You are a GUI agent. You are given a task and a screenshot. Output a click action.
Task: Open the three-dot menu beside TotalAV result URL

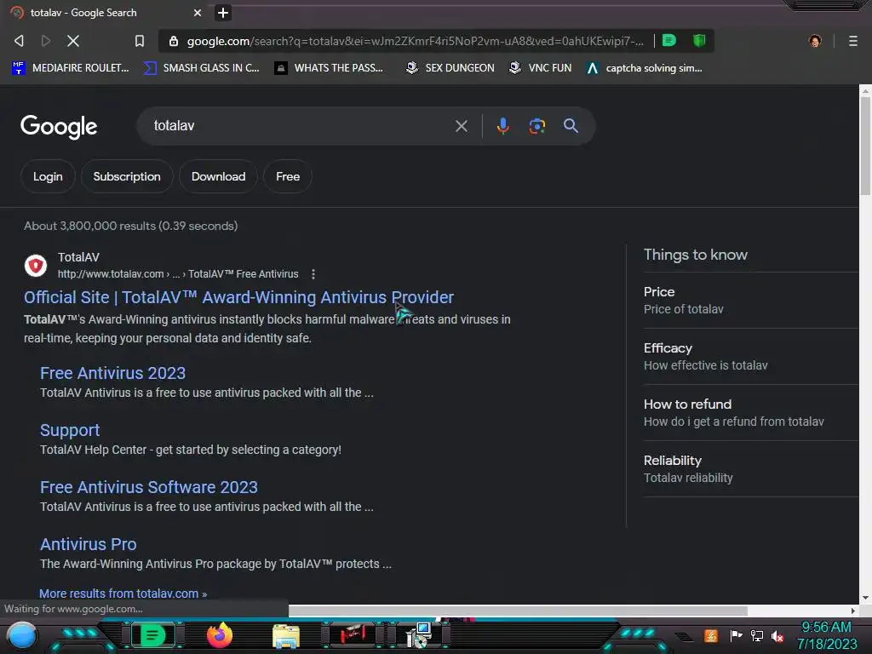point(313,274)
